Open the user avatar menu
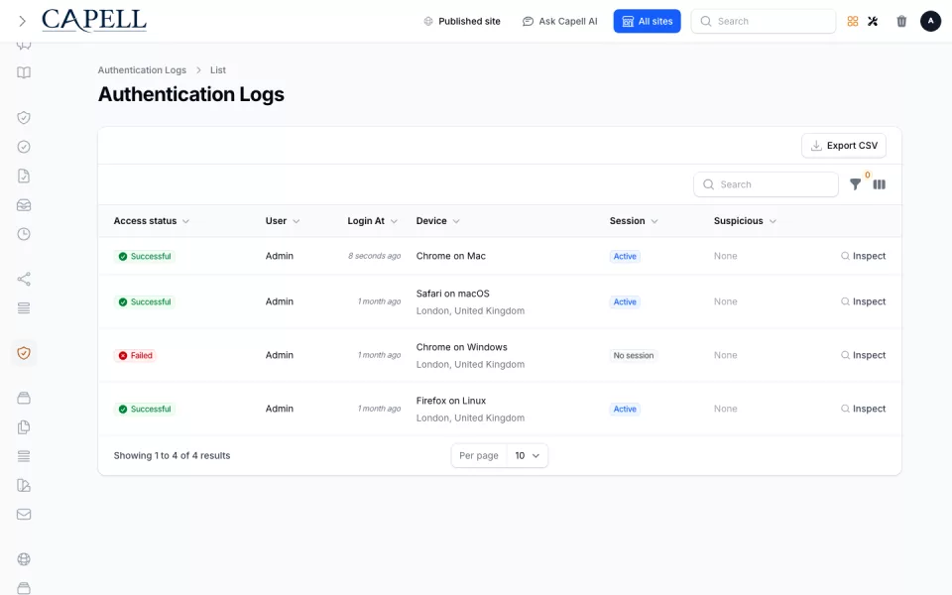Image resolution: width=952 pixels, height=595 pixels. pos(930,21)
